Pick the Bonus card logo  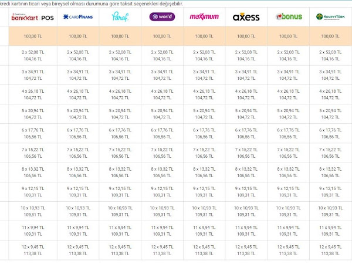click(x=289, y=16)
